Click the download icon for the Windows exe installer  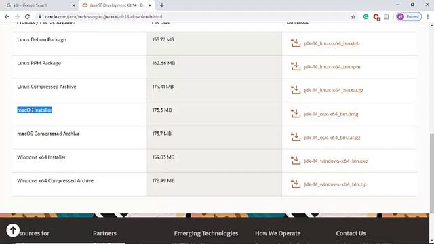[x=296, y=161]
